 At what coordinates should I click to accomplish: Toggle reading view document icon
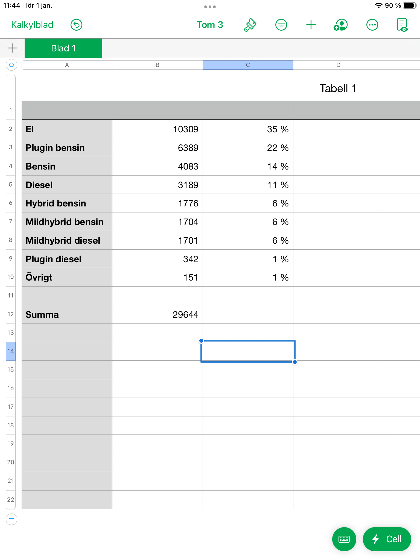402,25
